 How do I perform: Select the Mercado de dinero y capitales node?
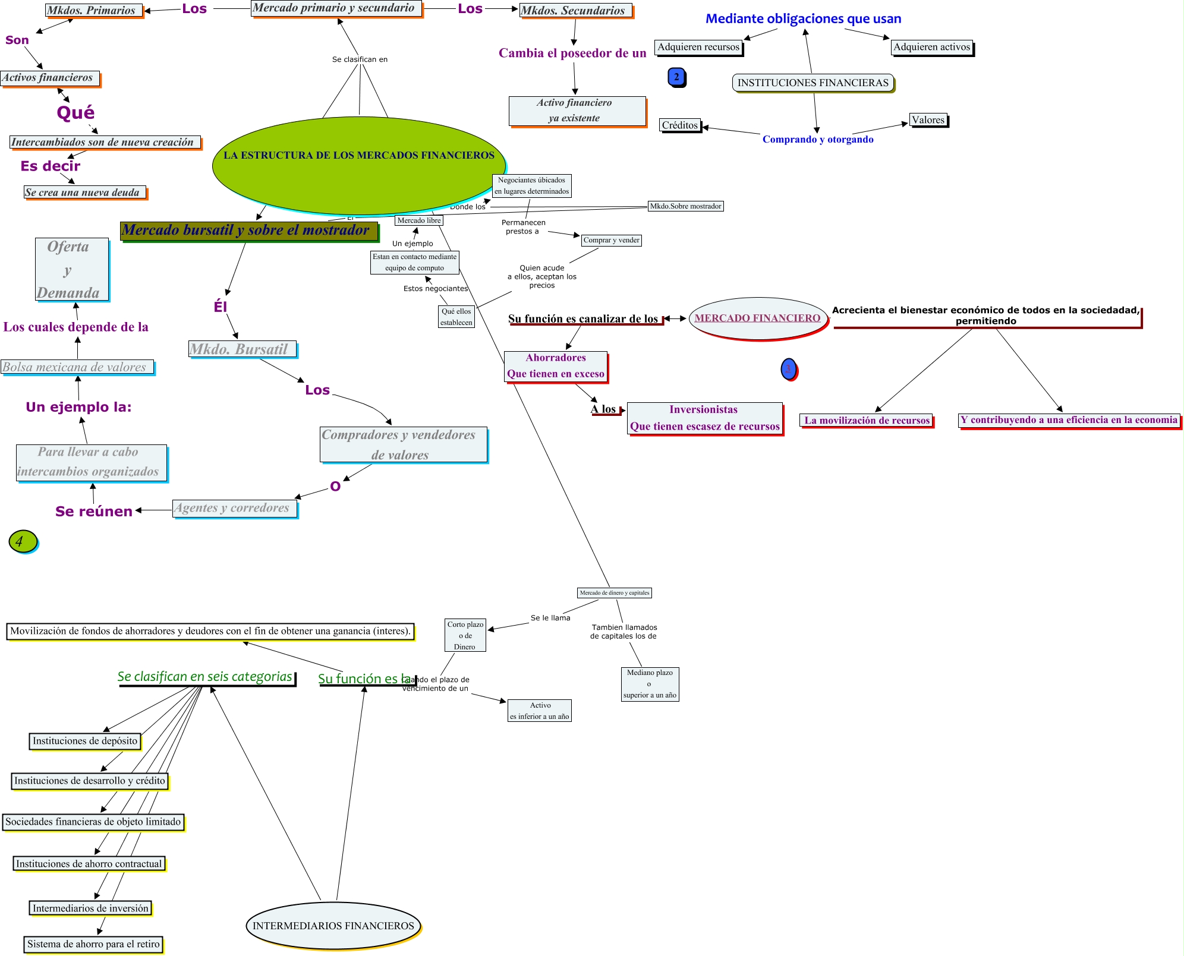[614, 593]
